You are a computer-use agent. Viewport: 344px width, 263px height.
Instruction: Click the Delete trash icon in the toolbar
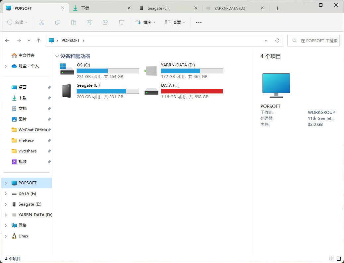[x=121, y=22]
